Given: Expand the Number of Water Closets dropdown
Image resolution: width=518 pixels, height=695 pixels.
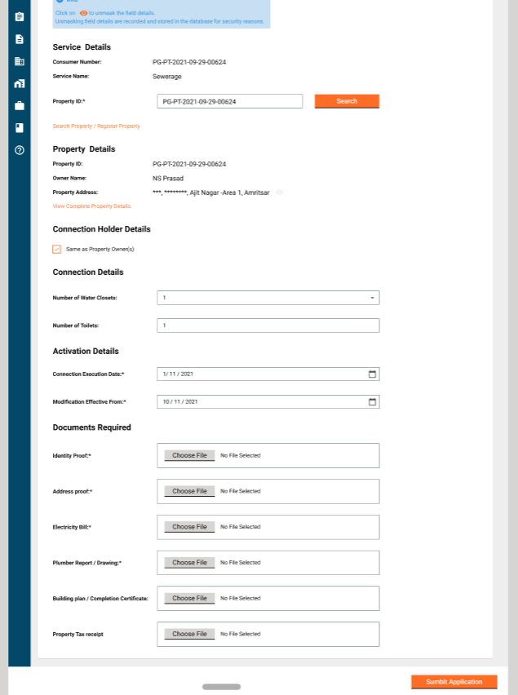Looking at the screenshot, I should [372, 298].
